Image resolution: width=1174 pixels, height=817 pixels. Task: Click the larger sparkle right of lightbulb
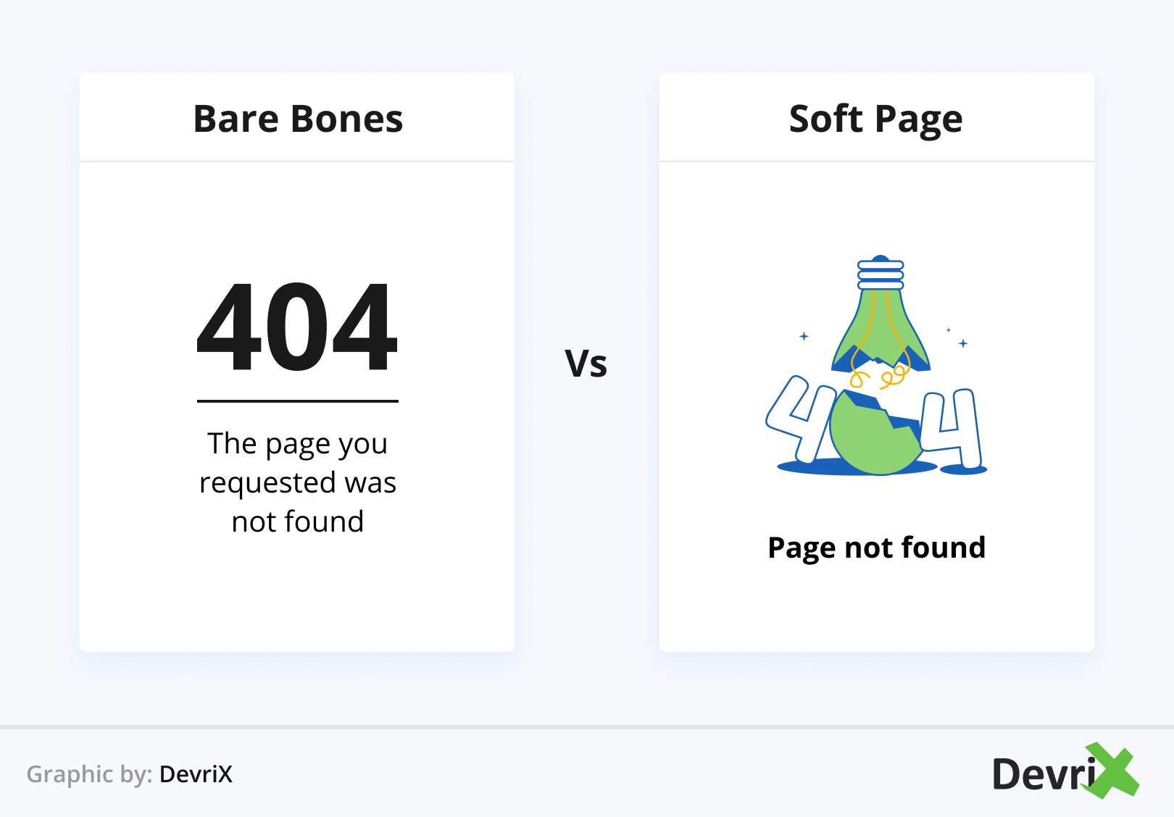pos(963,343)
